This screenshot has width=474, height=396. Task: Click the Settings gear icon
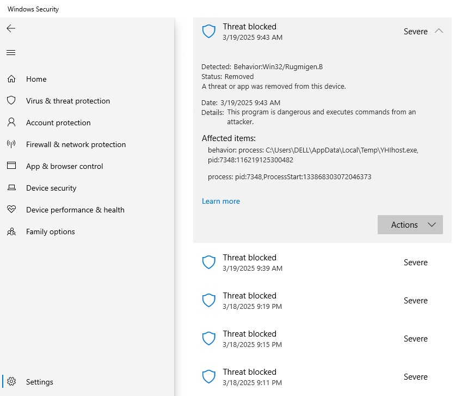pos(12,382)
